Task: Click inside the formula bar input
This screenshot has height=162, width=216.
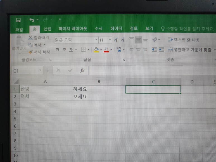Action: (x=153, y=71)
